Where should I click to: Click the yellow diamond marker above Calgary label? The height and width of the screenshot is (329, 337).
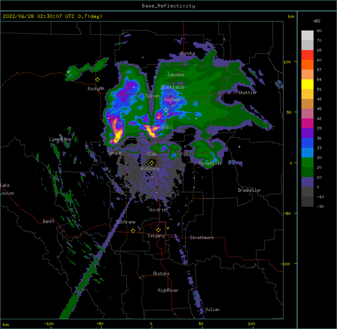coord(158,230)
